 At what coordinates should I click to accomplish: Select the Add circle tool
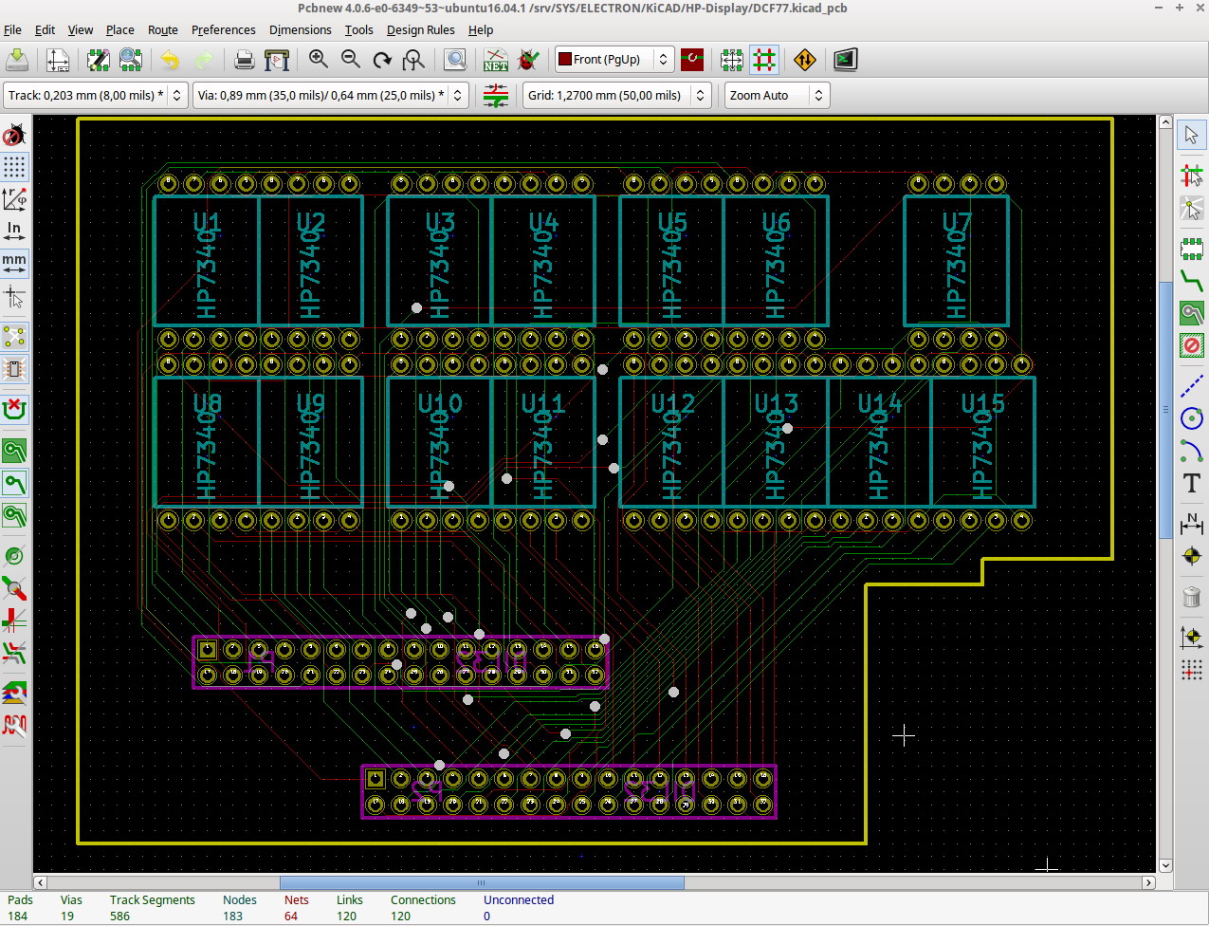coord(1192,418)
